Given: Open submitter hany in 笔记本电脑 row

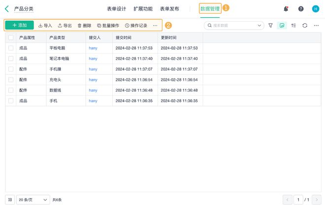Looking at the screenshot, I should point(93,59).
